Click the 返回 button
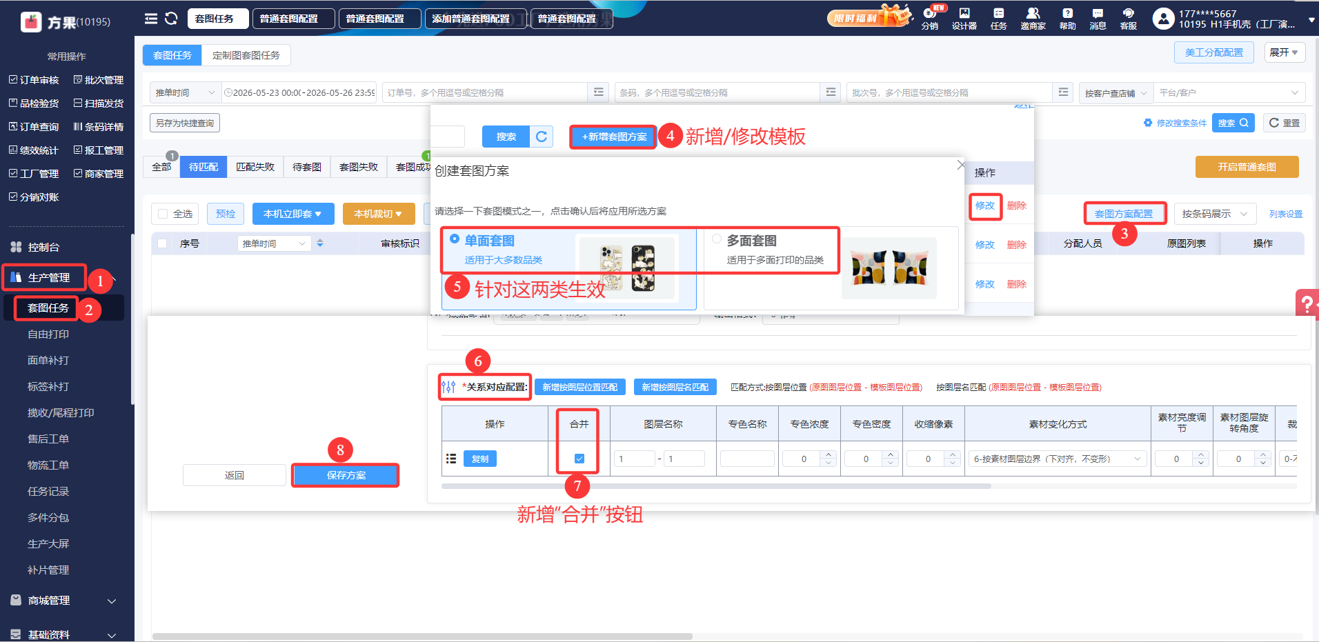Screen dimensions: 1319x642 tap(234, 475)
